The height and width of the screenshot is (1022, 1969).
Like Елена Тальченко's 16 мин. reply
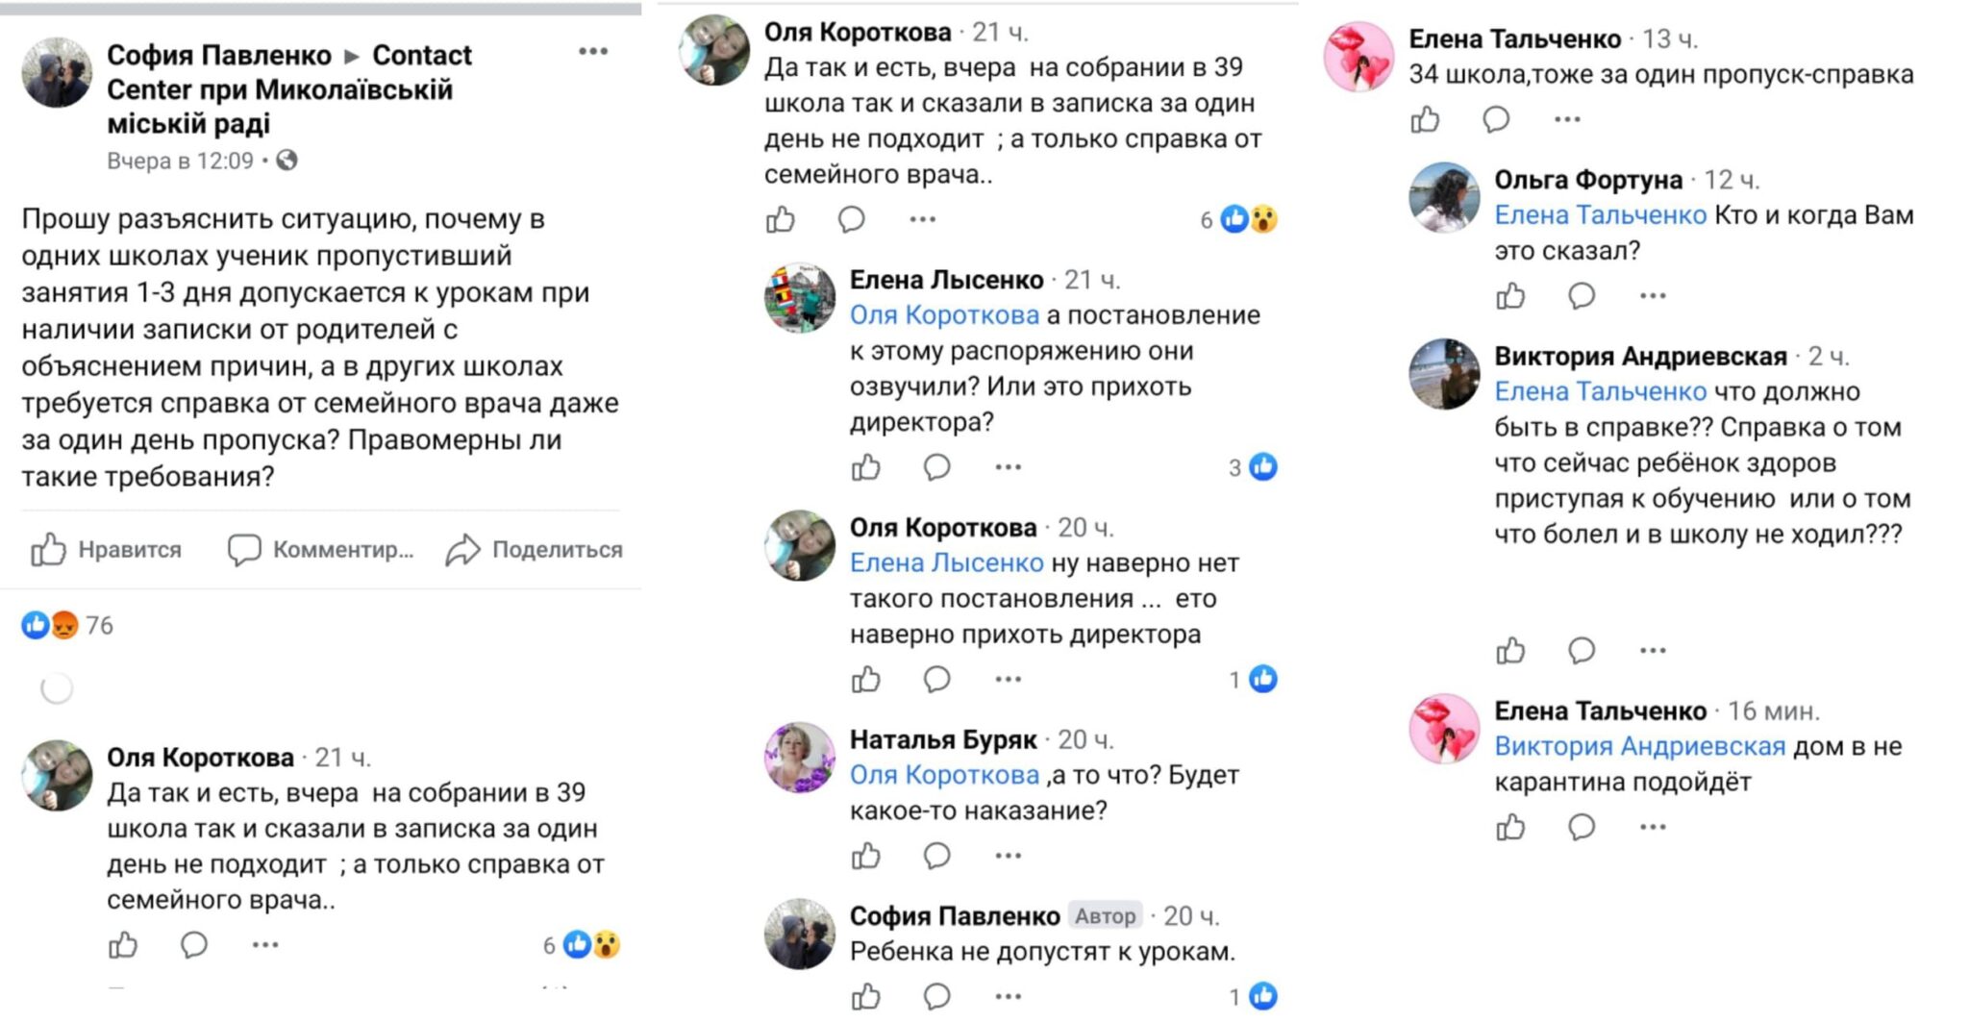(1510, 827)
